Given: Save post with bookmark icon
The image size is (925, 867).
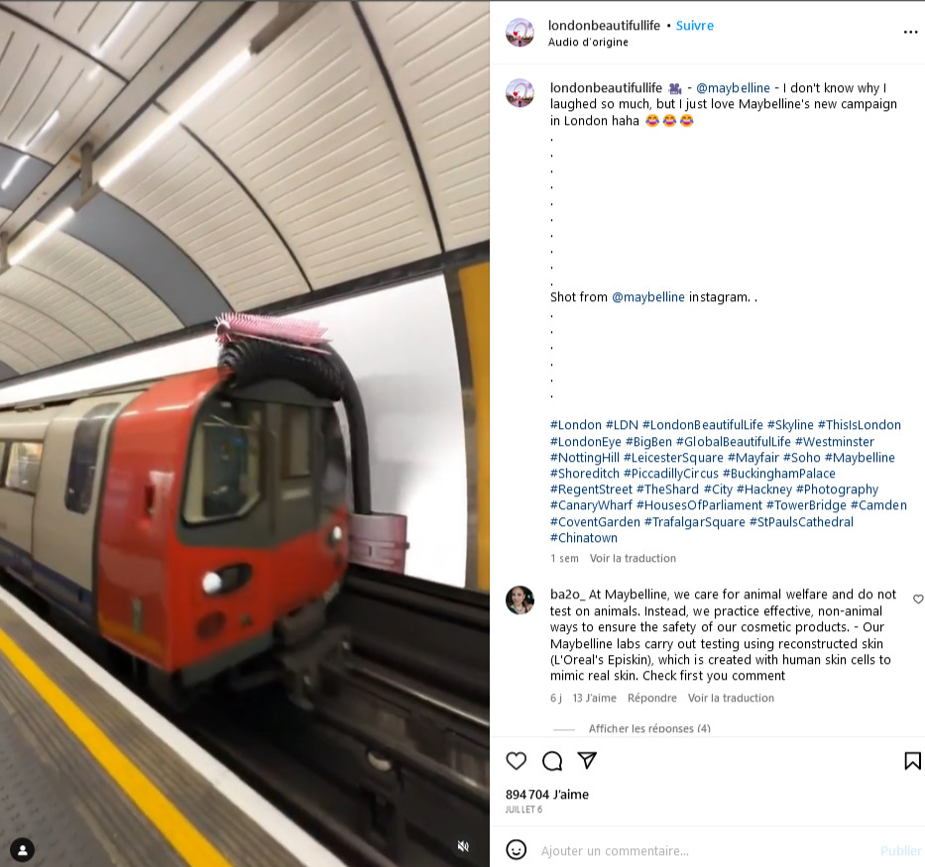Looking at the screenshot, I should click(912, 761).
